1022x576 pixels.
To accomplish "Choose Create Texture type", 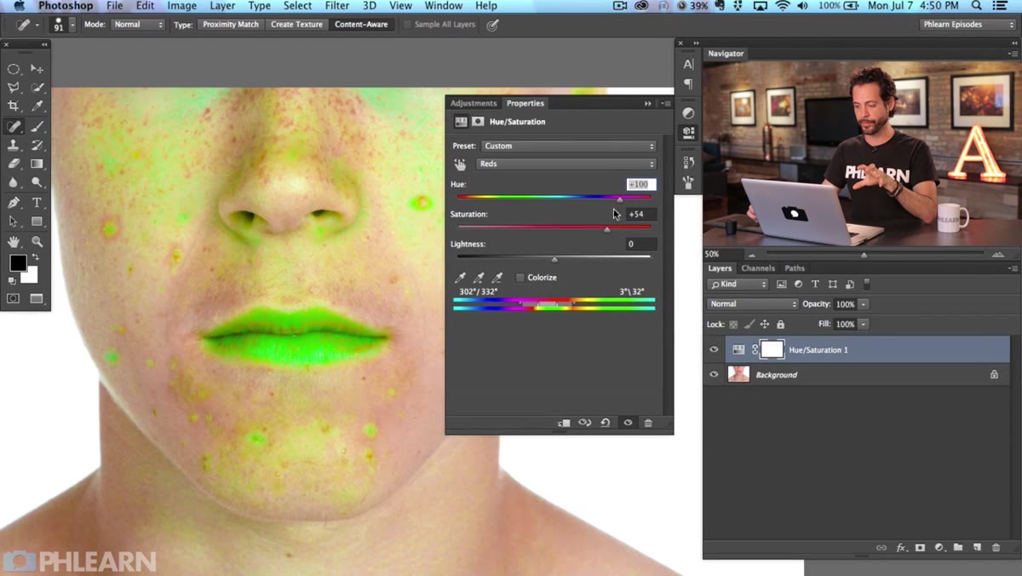I will (296, 25).
